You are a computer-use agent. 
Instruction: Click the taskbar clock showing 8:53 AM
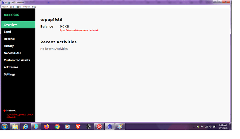point(223,127)
